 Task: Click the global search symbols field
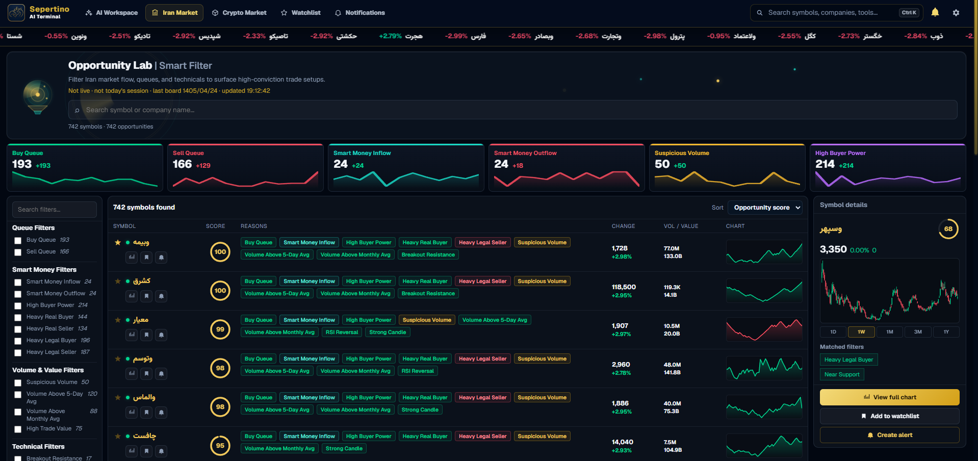[837, 13]
